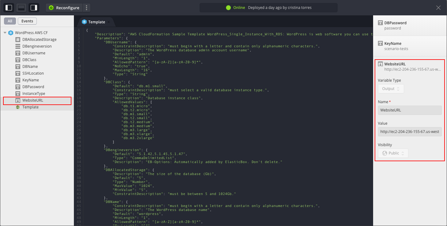Click the Name field containing WebsiteURL
Screen dimensions: 447x226
410,110
